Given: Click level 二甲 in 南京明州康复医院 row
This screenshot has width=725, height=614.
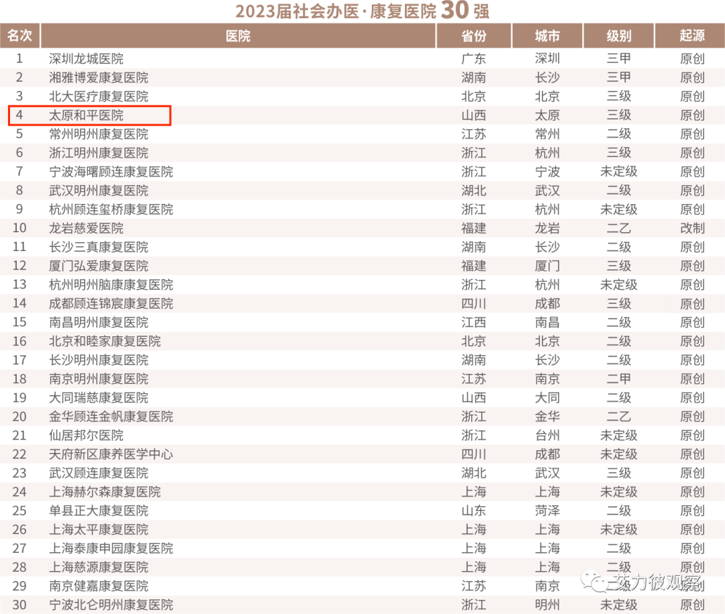Looking at the screenshot, I should tap(619, 378).
